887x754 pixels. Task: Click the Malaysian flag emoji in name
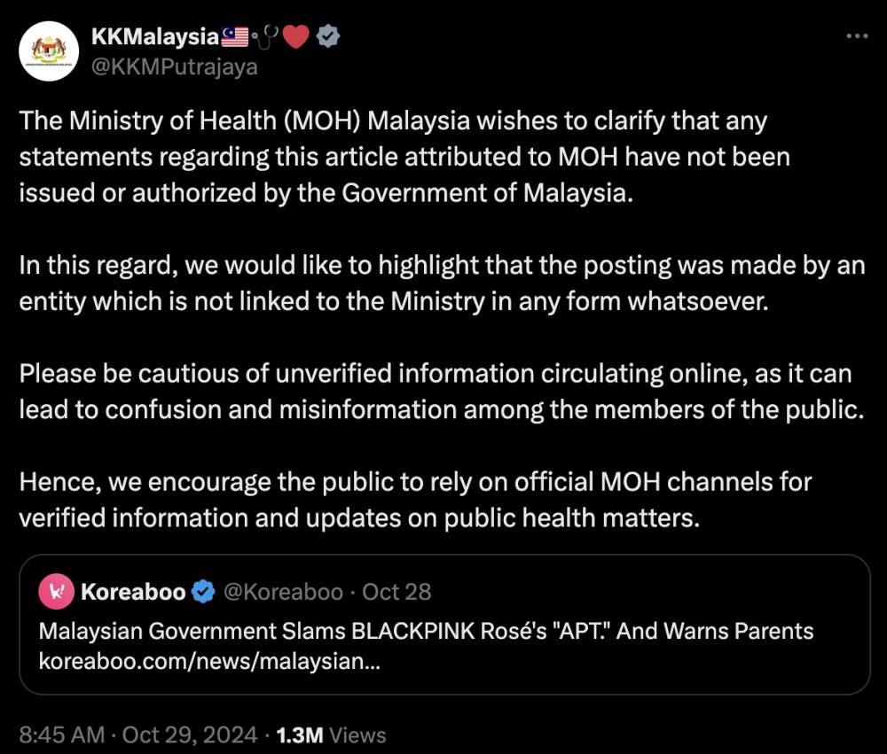point(235,36)
